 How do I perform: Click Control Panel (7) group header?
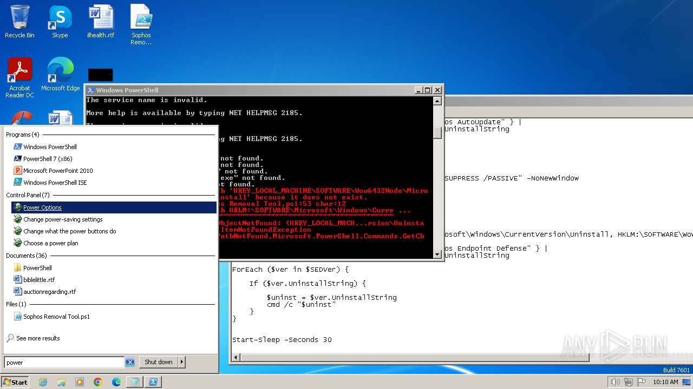tap(28, 195)
